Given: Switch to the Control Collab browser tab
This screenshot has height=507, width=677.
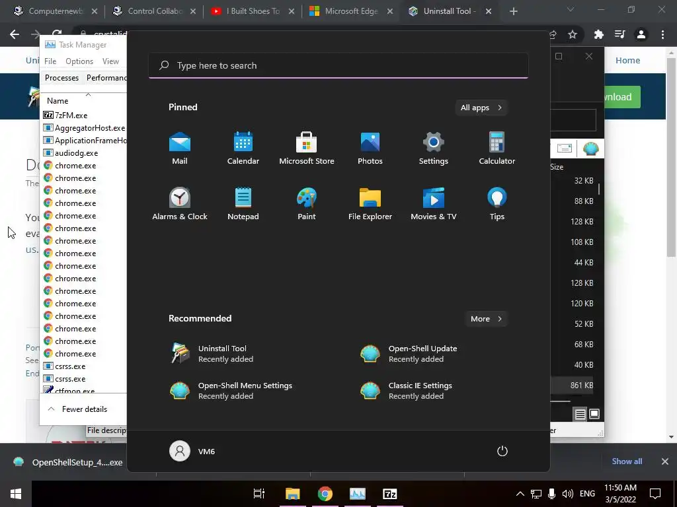Looking at the screenshot, I should click(x=155, y=11).
